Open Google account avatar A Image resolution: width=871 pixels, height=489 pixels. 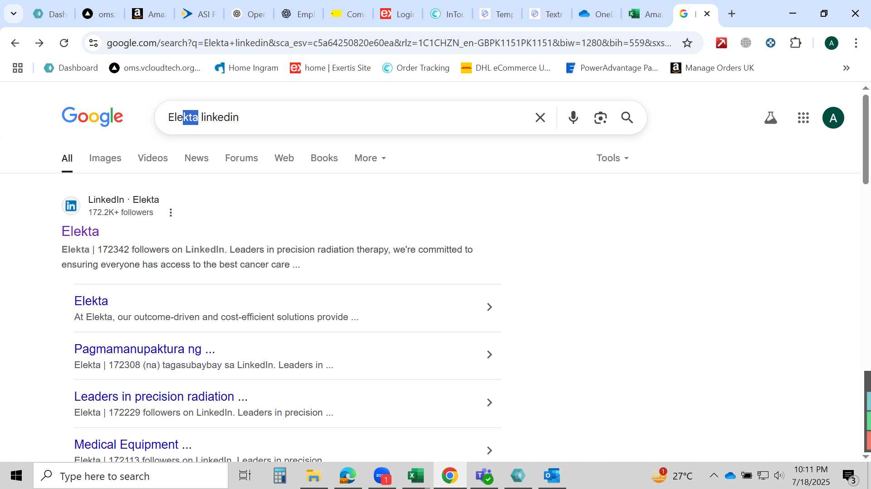coord(833,118)
